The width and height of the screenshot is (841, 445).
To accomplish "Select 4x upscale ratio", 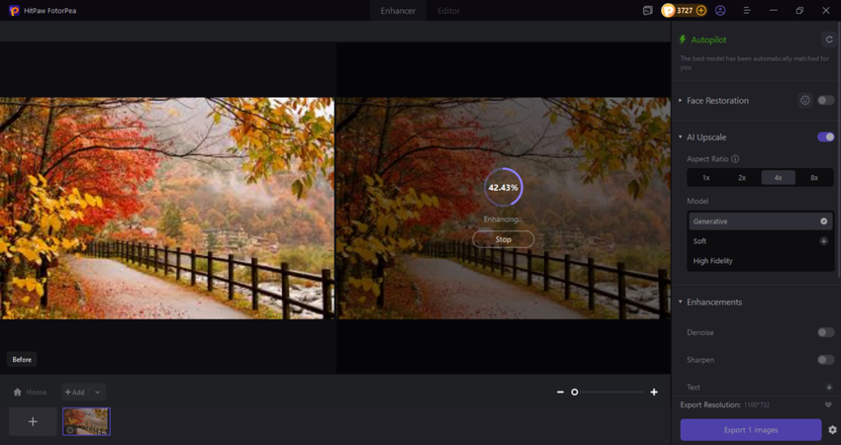I will point(779,177).
